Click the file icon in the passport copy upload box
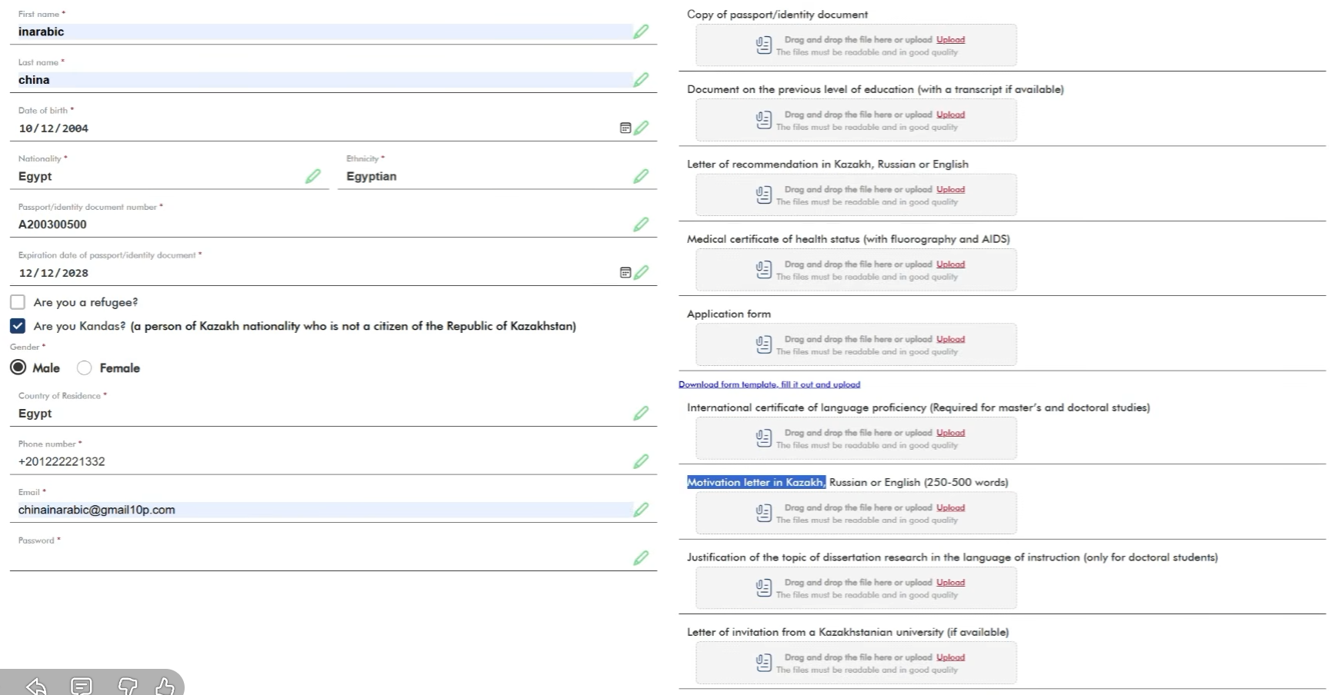The image size is (1331, 695). pos(763,45)
